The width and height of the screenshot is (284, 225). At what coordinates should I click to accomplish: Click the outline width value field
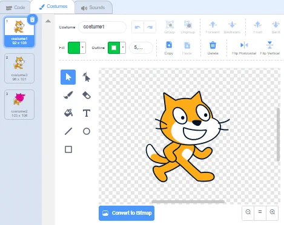(141, 48)
